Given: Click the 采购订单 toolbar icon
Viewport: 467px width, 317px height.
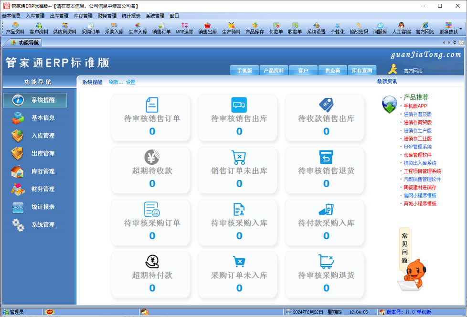Looking at the screenshot, I should point(90,28).
